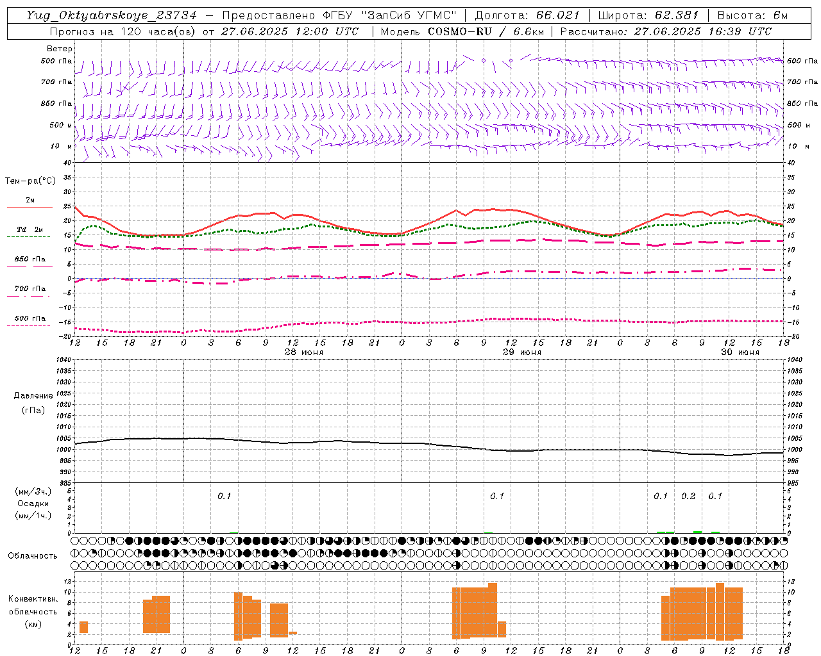Click the green precipitation bar under 0.2
Image resolution: width=821 pixels, height=656 pixels.
coord(697,532)
